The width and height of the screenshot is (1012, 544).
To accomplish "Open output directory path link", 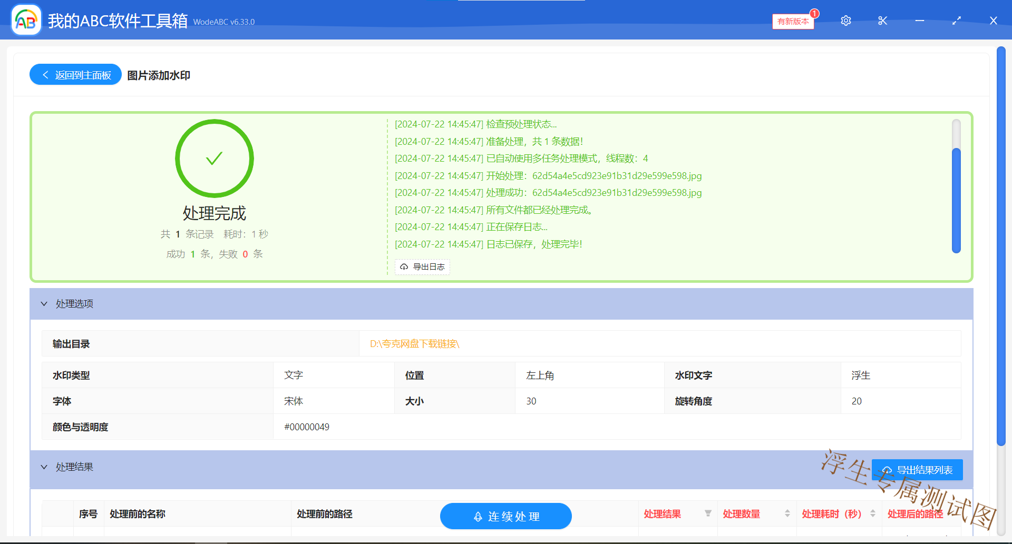I will pos(414,344).
